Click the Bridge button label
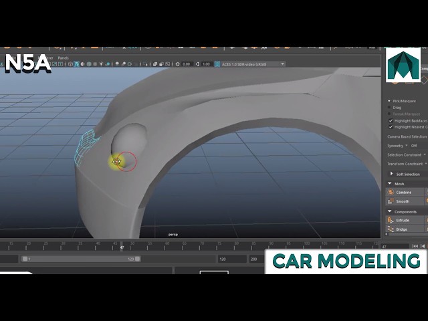 pyautogui.click(x=401, y=229)
